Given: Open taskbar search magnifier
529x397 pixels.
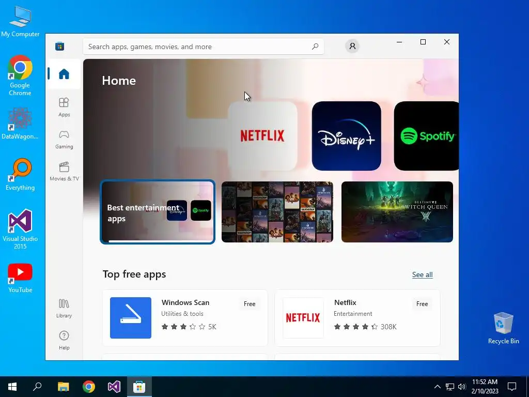Looking at the screenshot, I should [37, 387].
